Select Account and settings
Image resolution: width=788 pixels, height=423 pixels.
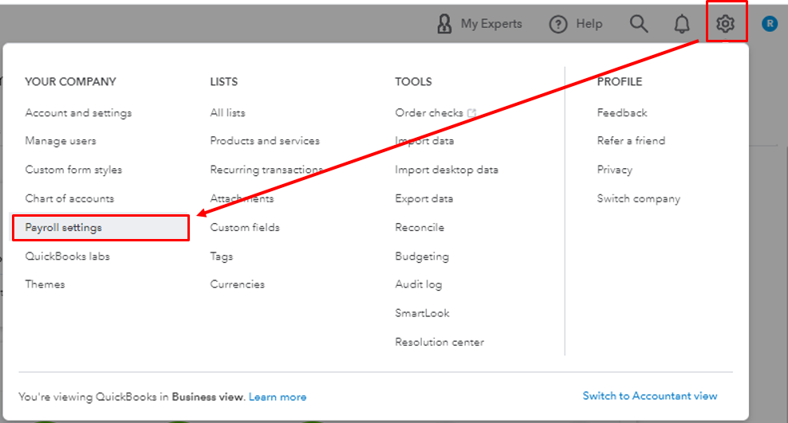[x=78, y=113]
